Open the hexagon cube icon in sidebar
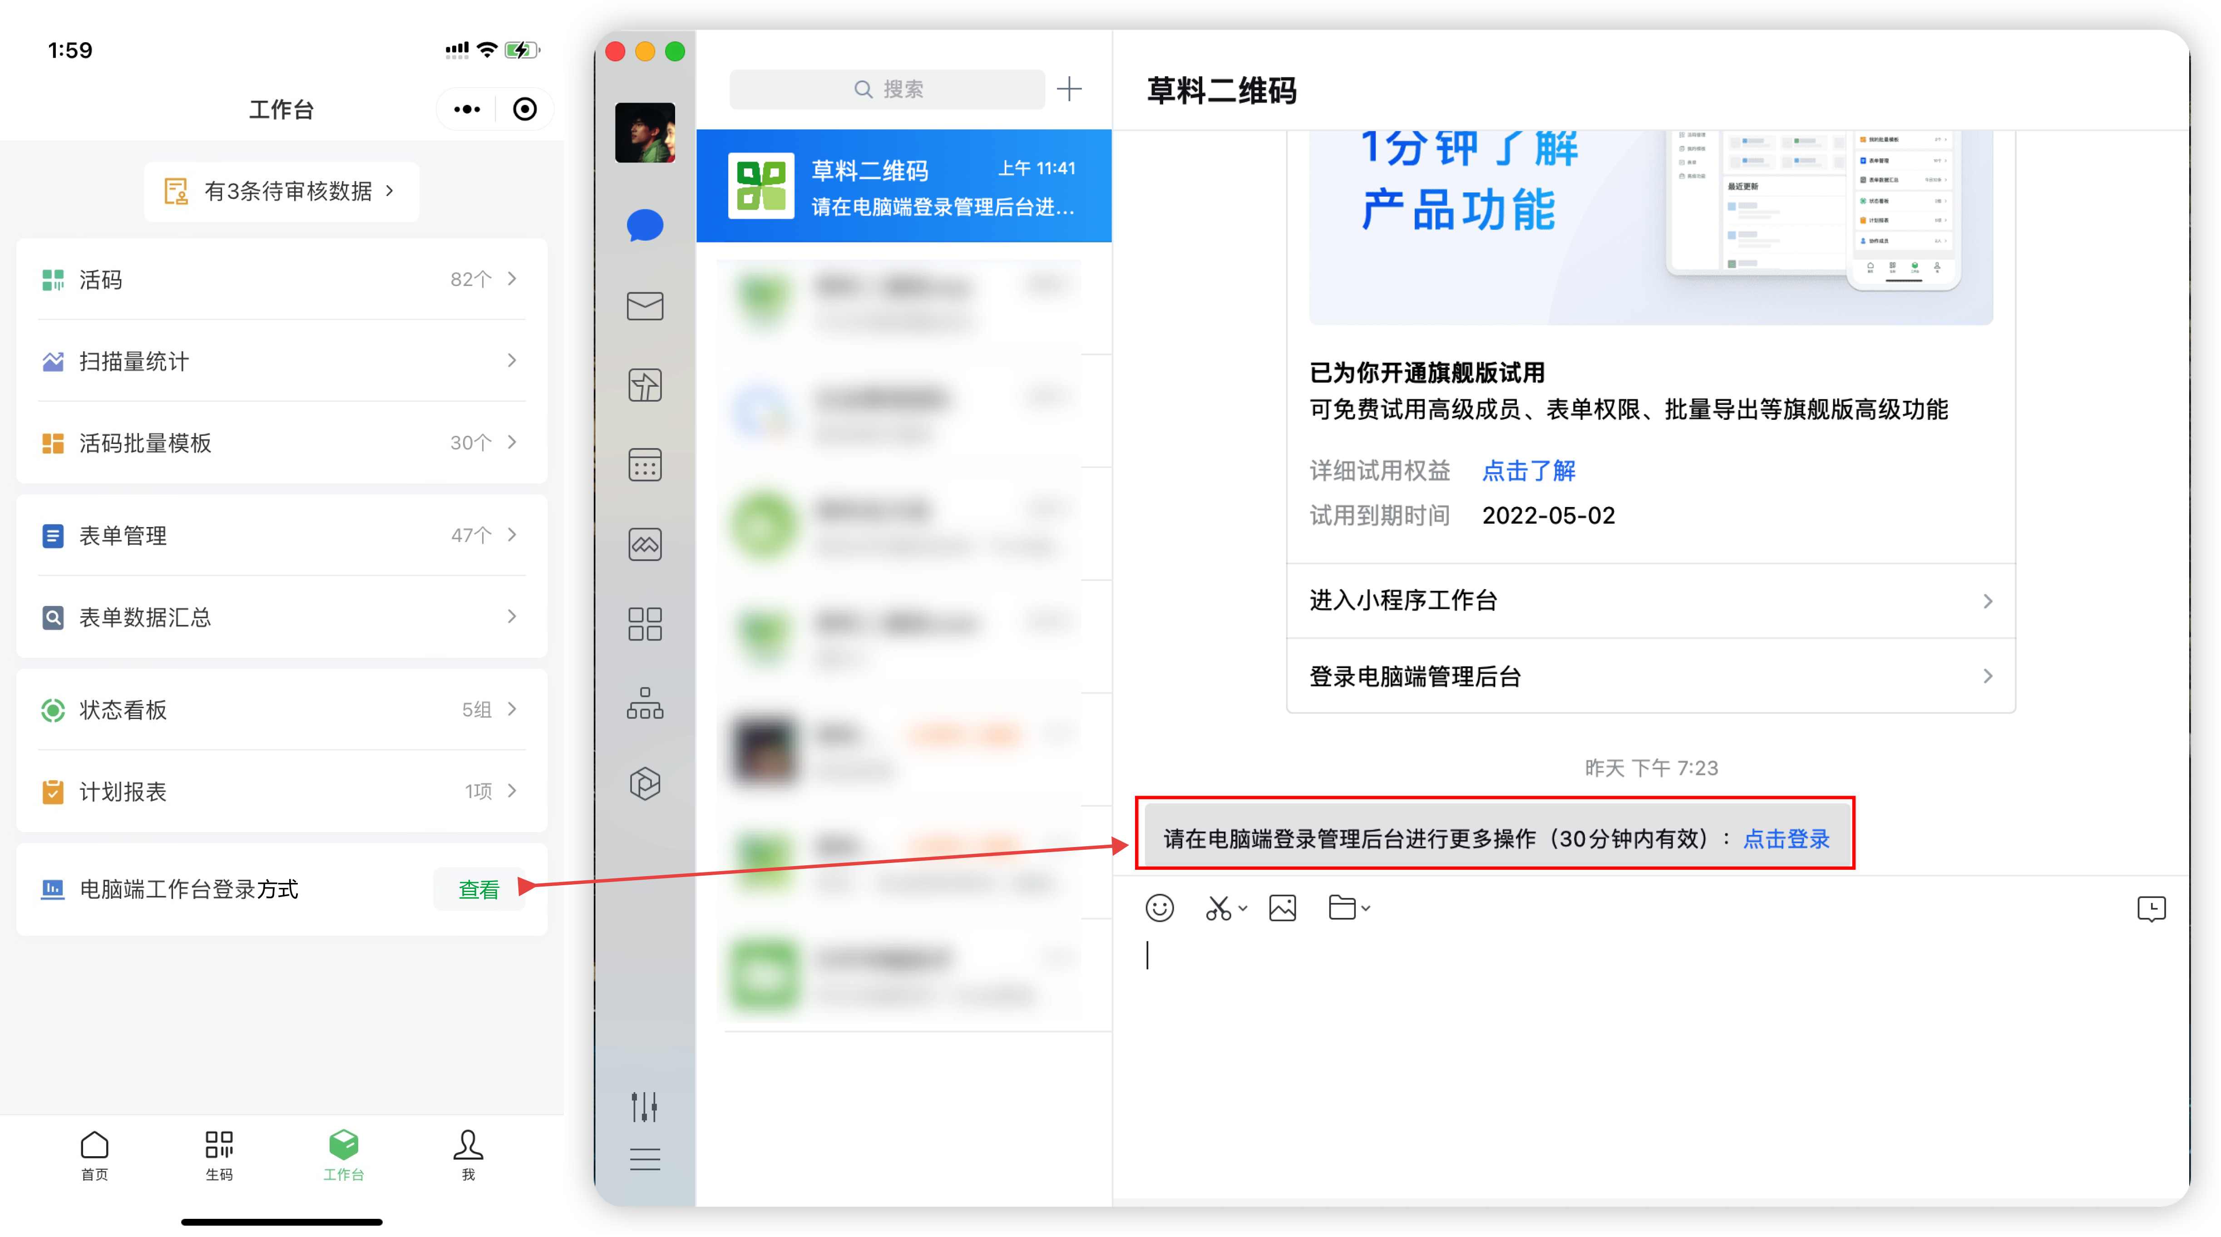Screen dimensions: 2221x1237 pyautogui.click(x=645, y=783)
